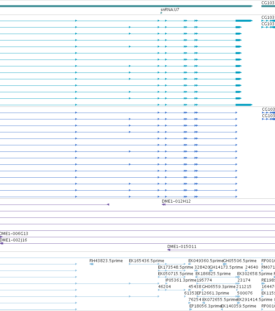The height and width of the screenshot is (311, 275).
Task: Select EST EK049360.5prime label
Action: click(x=206, y=261)
